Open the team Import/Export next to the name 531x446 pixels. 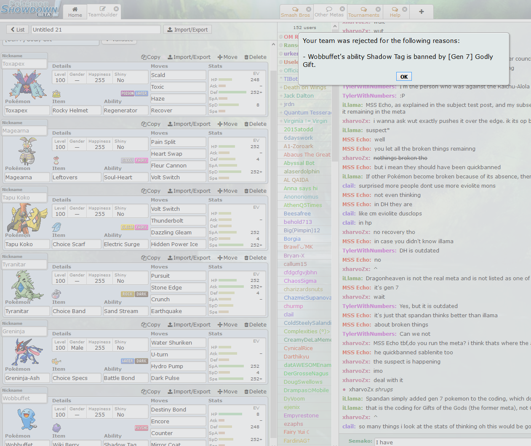(187, 29)
